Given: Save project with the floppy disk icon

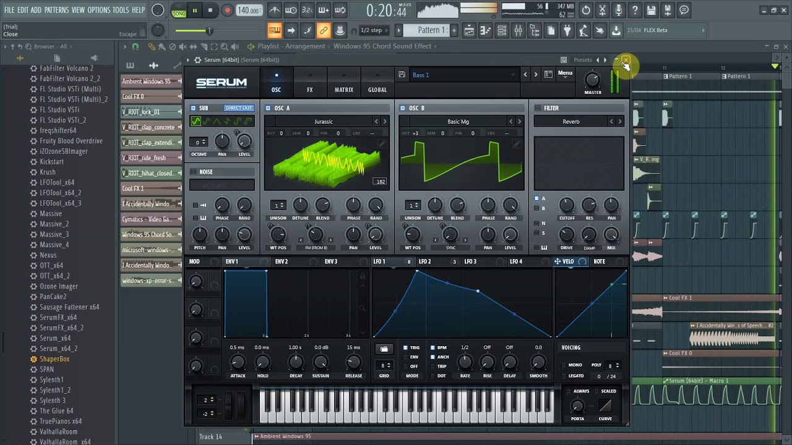Looking at the screenshot, I should [651, 11].
